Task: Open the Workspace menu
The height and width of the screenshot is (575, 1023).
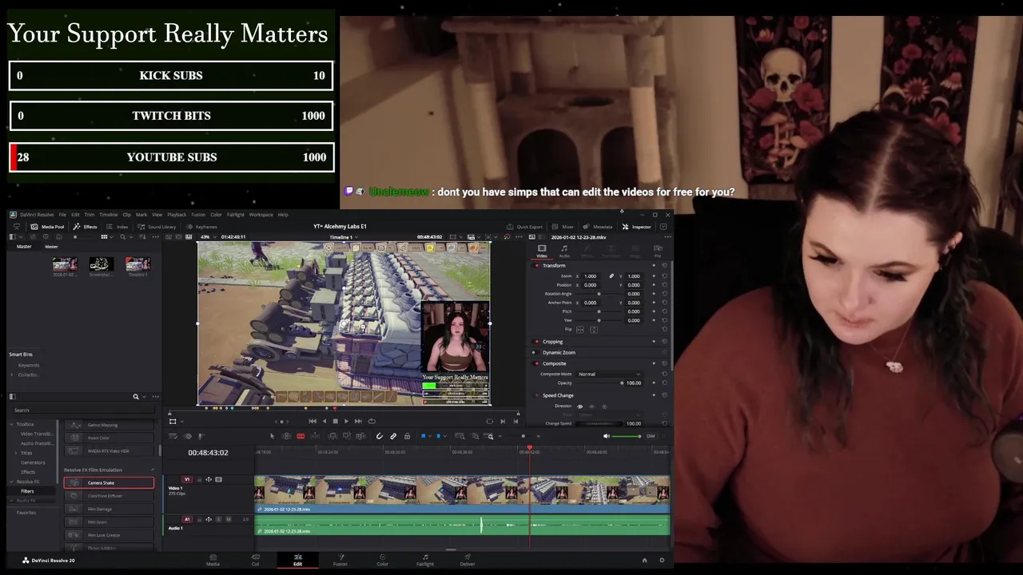Action: [261, 215]
